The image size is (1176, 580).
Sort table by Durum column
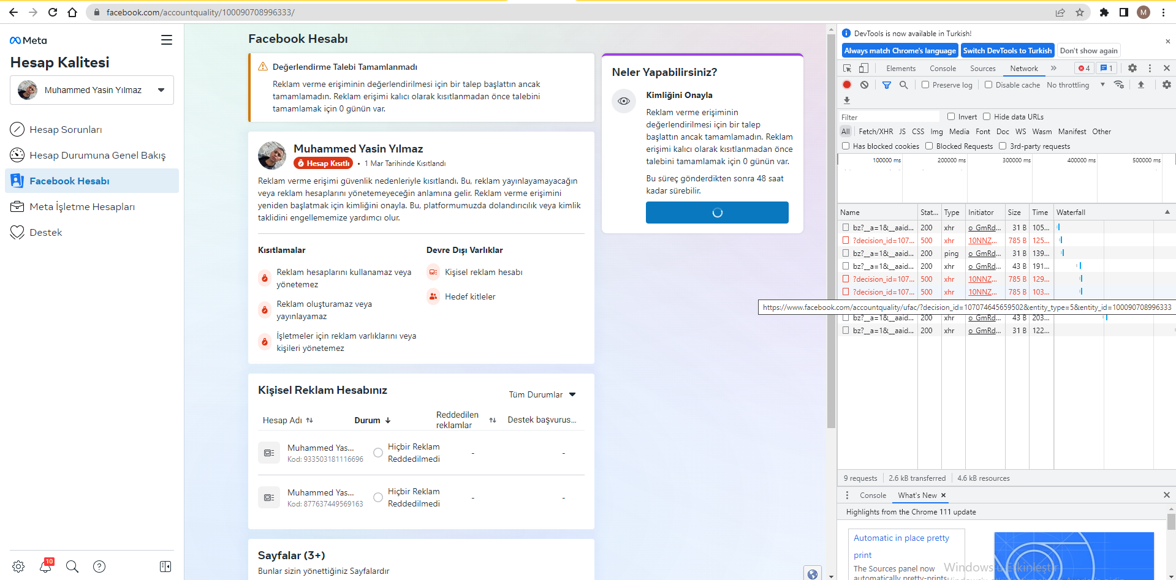[x=373, y=420]
